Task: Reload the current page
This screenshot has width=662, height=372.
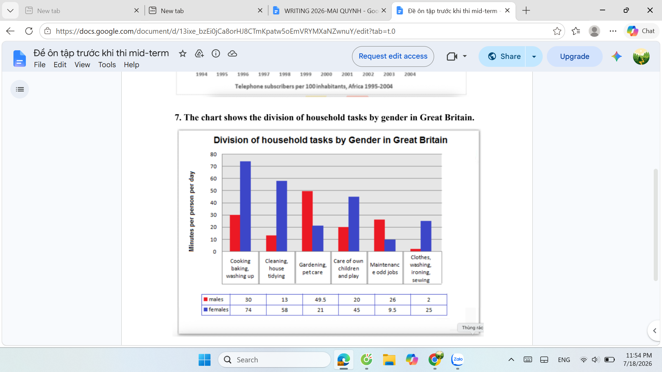Action: pos(29,31)
